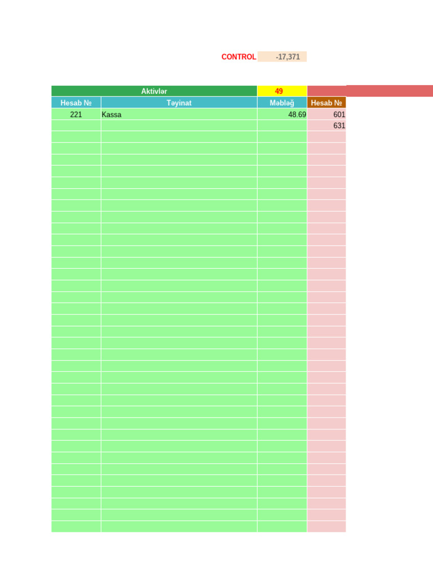Click the empty cell directly below 48.69
Viewport: 433px width, 577px height.
click(282, 126)
